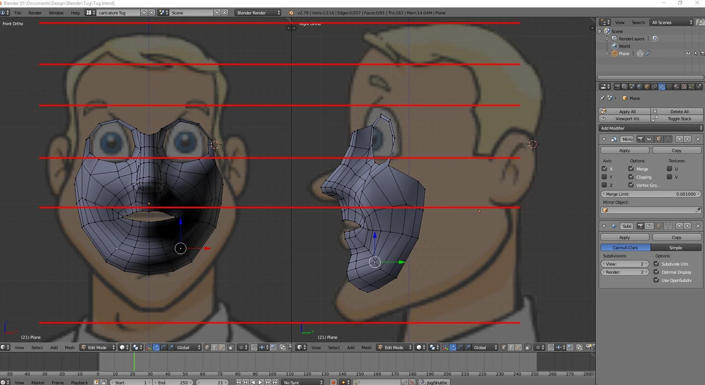The width and height of the screenshot is (705, 385).
Task: Open the Marker menu in timeline
Action: (38, 382)
